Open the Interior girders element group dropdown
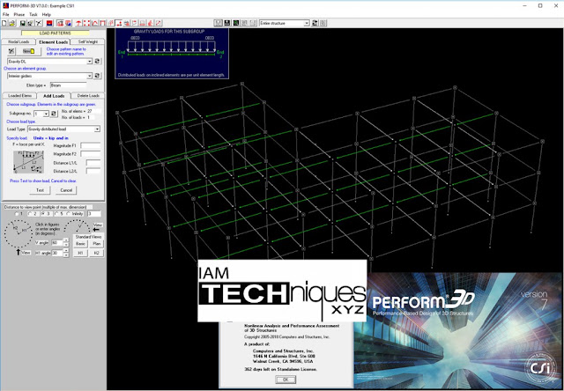 click(90, 76)
